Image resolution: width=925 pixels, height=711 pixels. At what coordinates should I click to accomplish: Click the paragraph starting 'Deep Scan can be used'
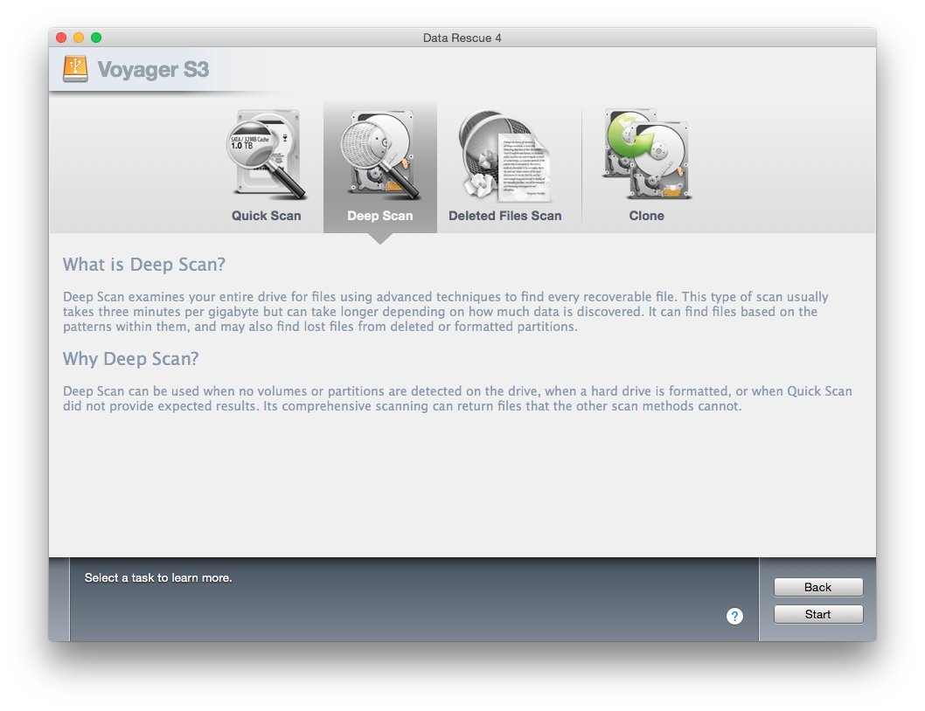pos(457,398)
